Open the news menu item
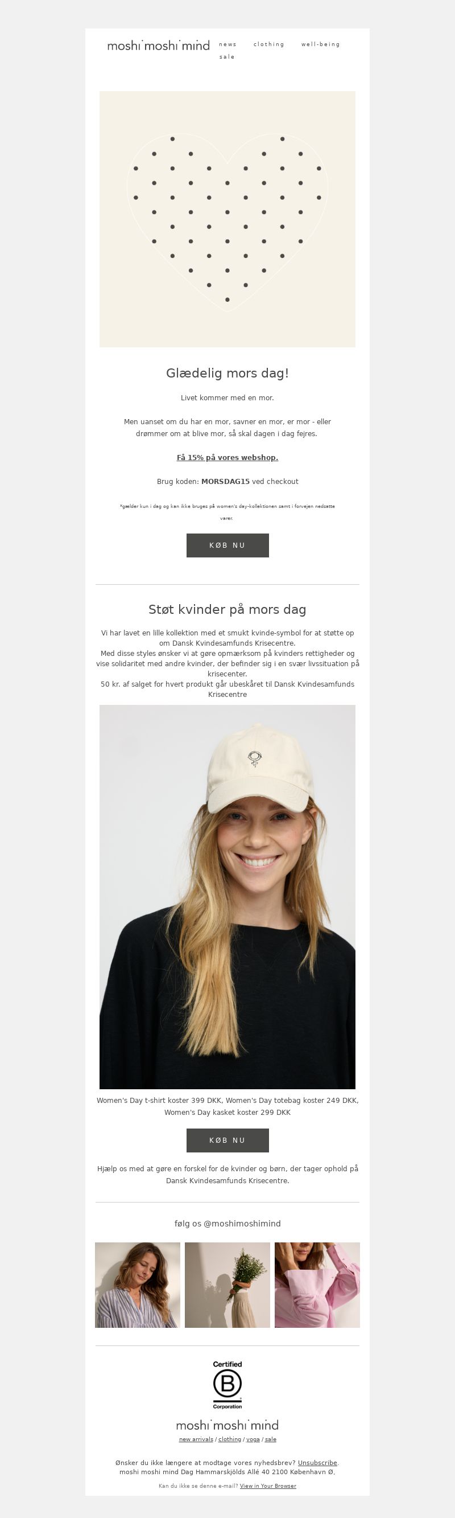Screen dimensions: 455x1518 tap(228, 44)
